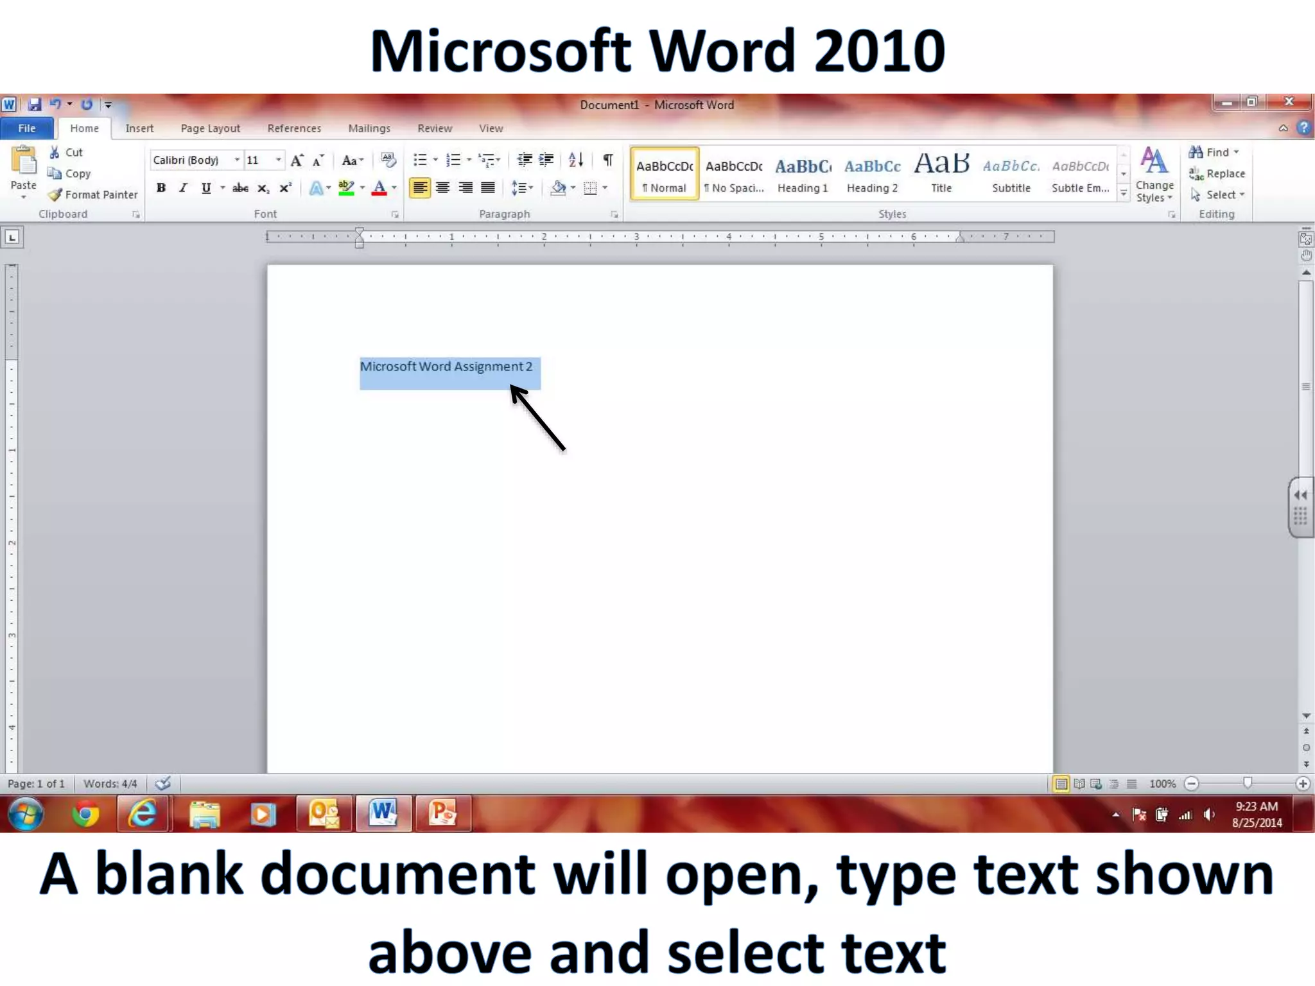Toggle Underline formatting

coord(205,188)
